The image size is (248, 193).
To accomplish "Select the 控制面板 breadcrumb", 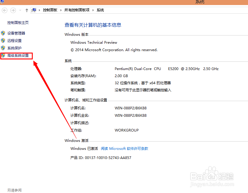I will coord(50,10).
